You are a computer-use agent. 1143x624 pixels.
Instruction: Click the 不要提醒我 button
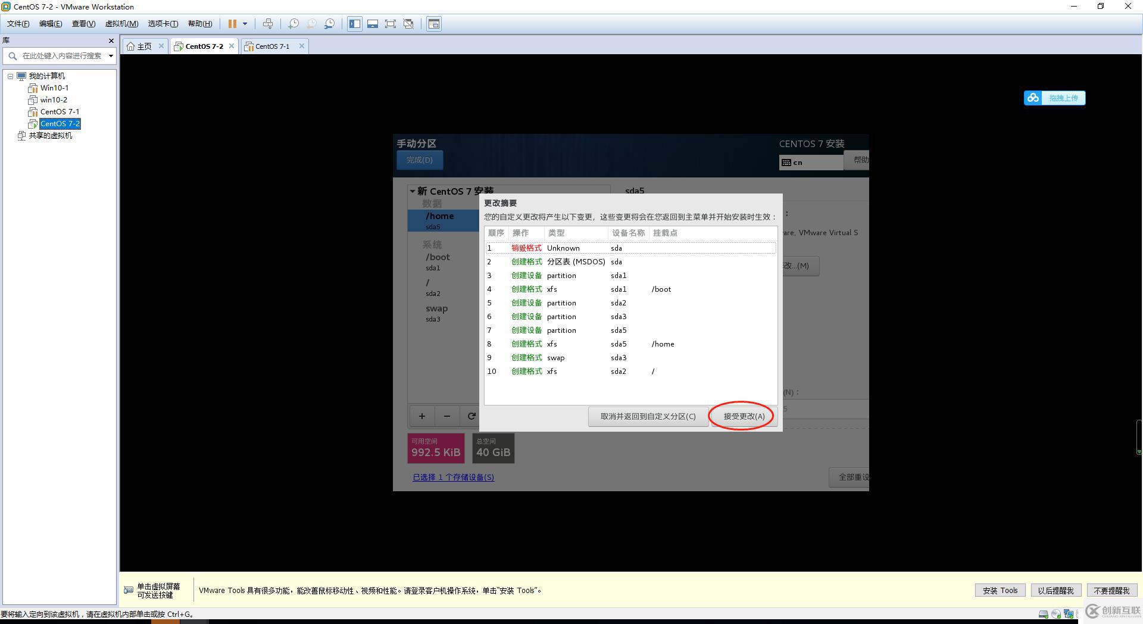(x=1111, y=591)
